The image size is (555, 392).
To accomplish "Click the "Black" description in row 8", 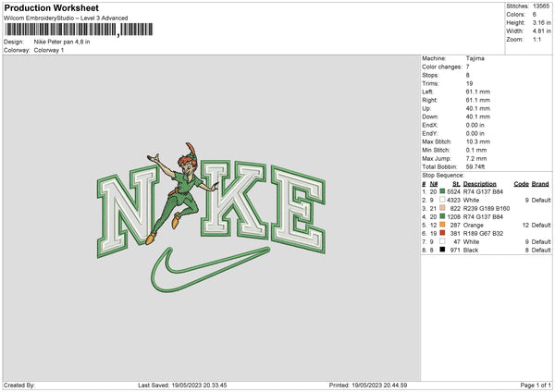I will 471,251.
